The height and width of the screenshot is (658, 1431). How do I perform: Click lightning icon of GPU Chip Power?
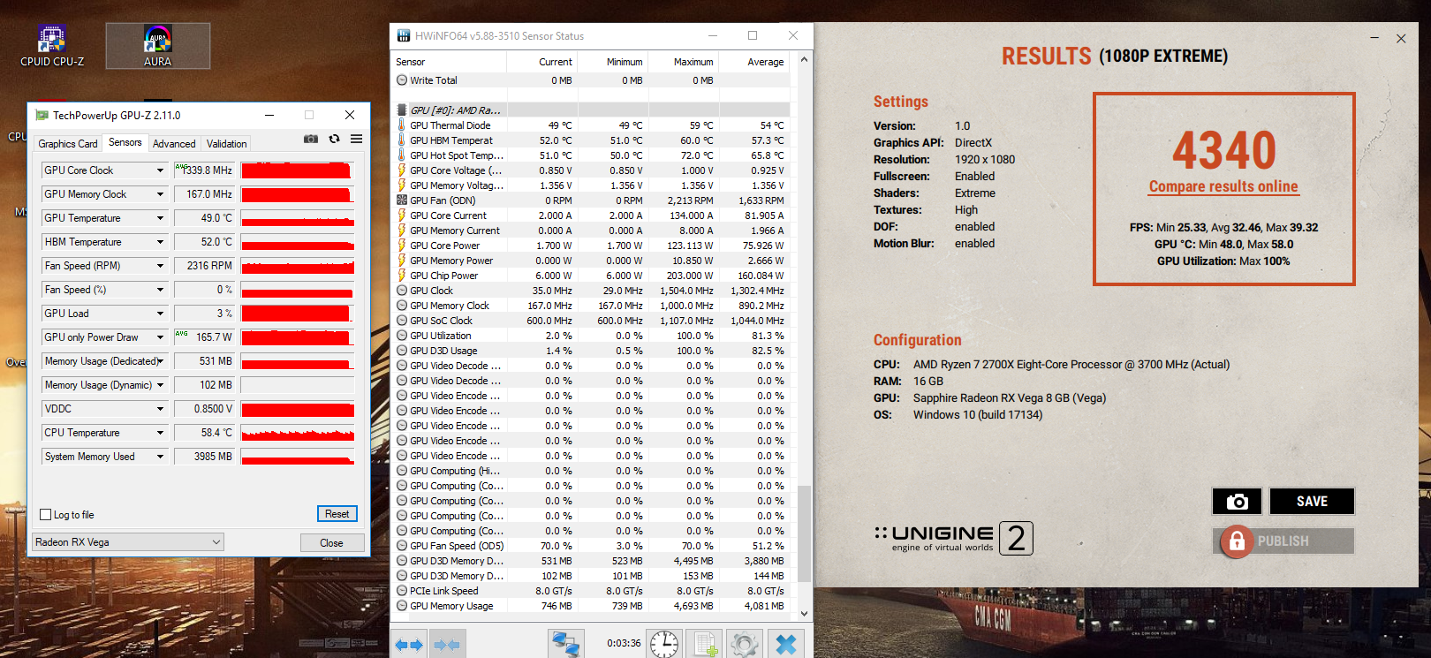click(x=402, y=276)
